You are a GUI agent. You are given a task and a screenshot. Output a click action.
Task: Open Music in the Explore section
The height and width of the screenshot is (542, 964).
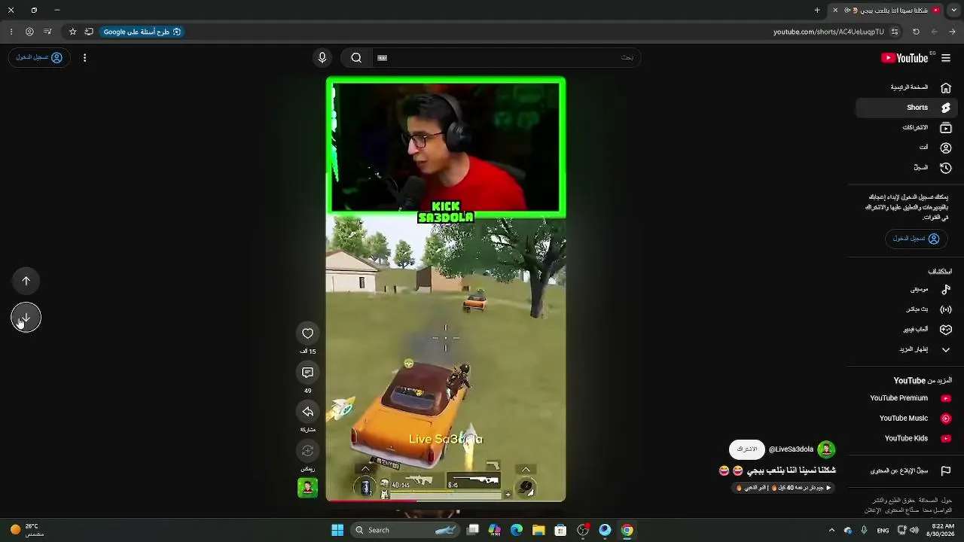[907, 289]
